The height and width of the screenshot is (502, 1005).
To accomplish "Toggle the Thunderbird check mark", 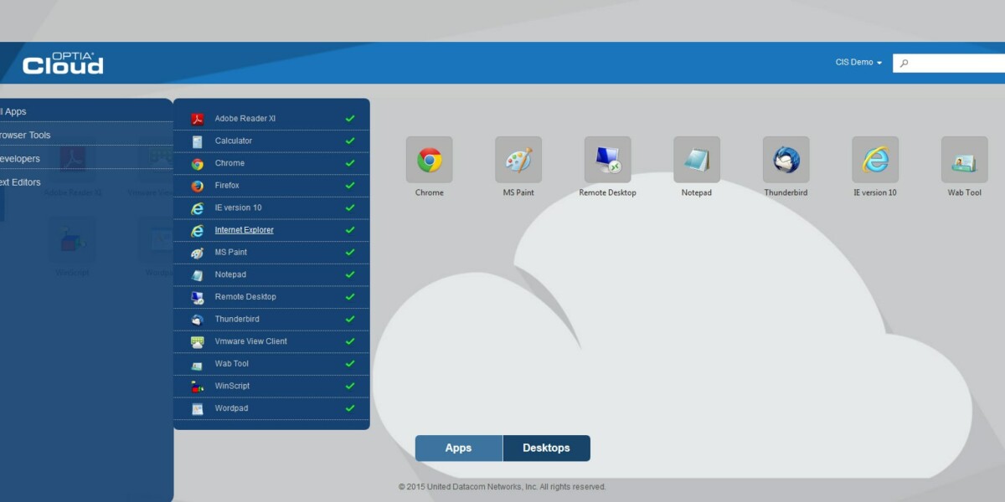I will [x=350, y=319].
